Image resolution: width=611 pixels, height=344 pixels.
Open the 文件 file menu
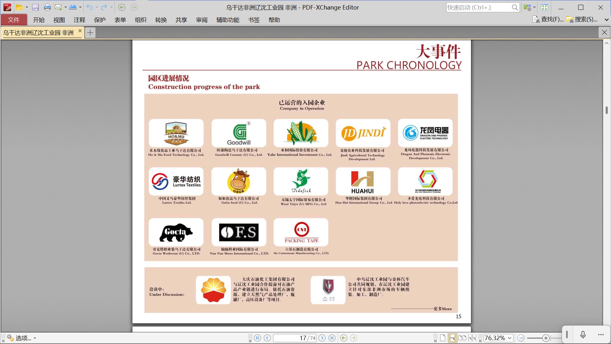tap(14, 20)
